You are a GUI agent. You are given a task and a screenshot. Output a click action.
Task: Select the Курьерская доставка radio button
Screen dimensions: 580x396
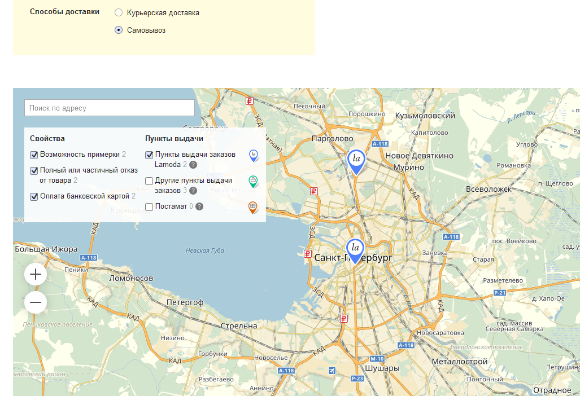click(x=119, y=12)
